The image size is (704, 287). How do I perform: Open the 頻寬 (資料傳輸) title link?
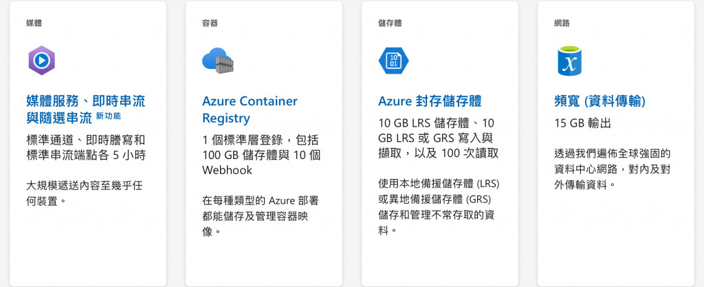point(599,101)
